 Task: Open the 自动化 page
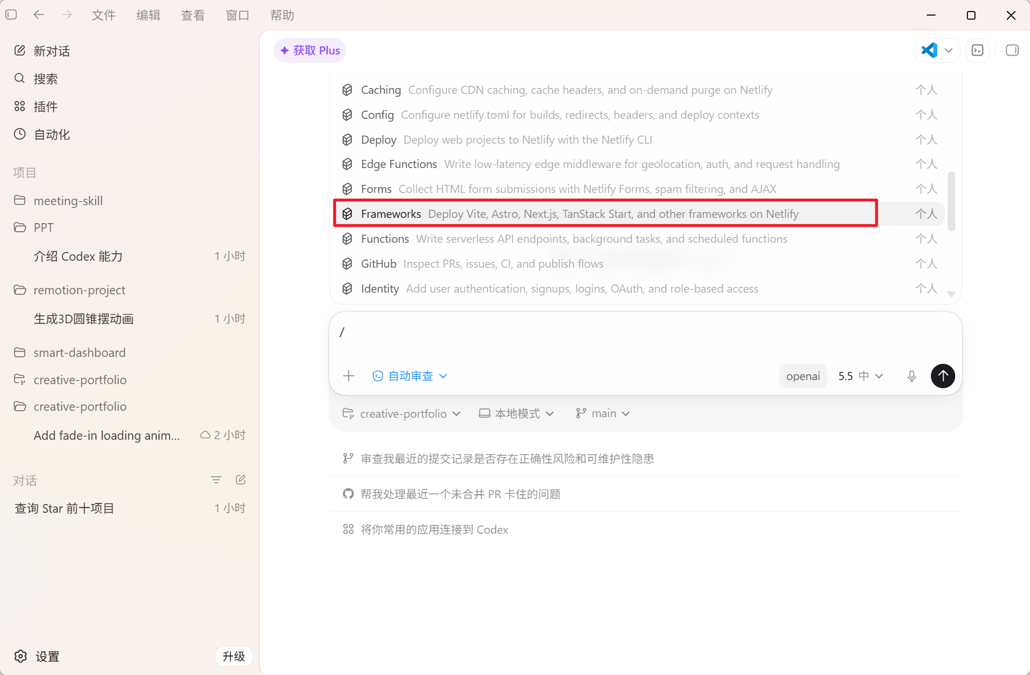click(129, 134)
